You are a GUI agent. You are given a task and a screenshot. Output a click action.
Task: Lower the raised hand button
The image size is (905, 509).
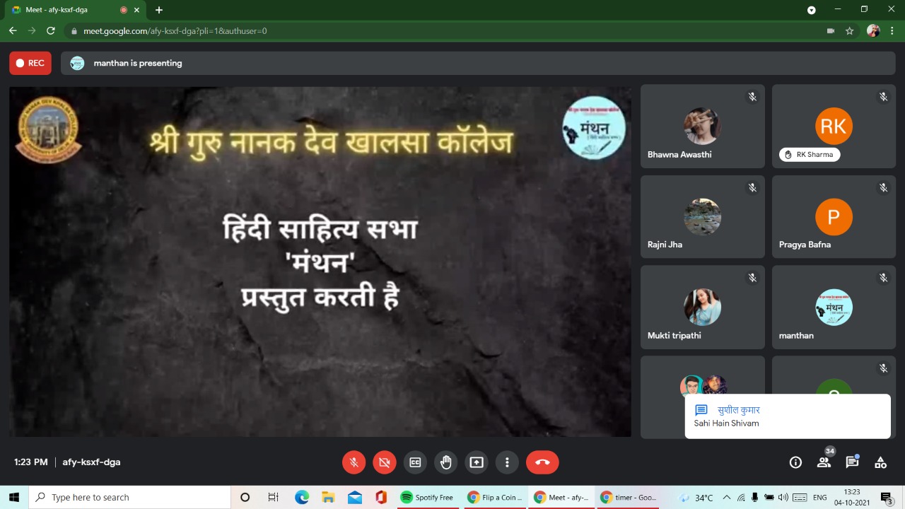(x=446, y=462)
